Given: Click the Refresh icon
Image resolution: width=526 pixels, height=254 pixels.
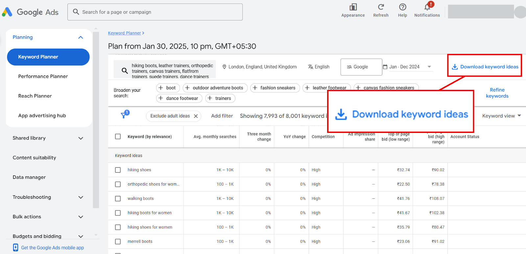Looking at the screenshot, I should tap(381, 7).
